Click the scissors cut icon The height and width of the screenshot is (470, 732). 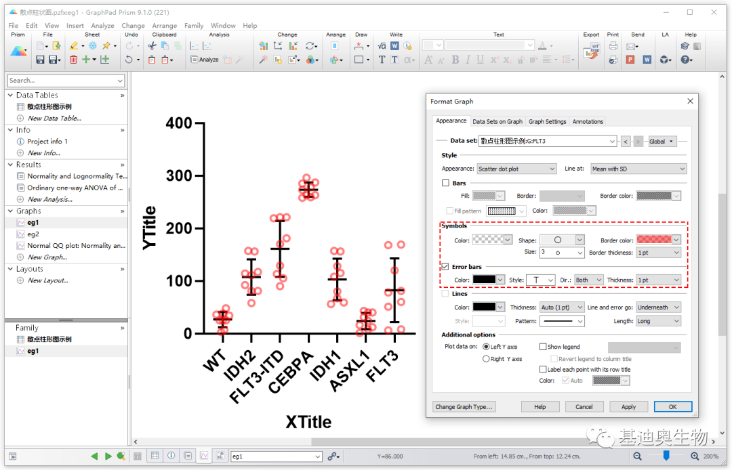click(x=152, y=46)
